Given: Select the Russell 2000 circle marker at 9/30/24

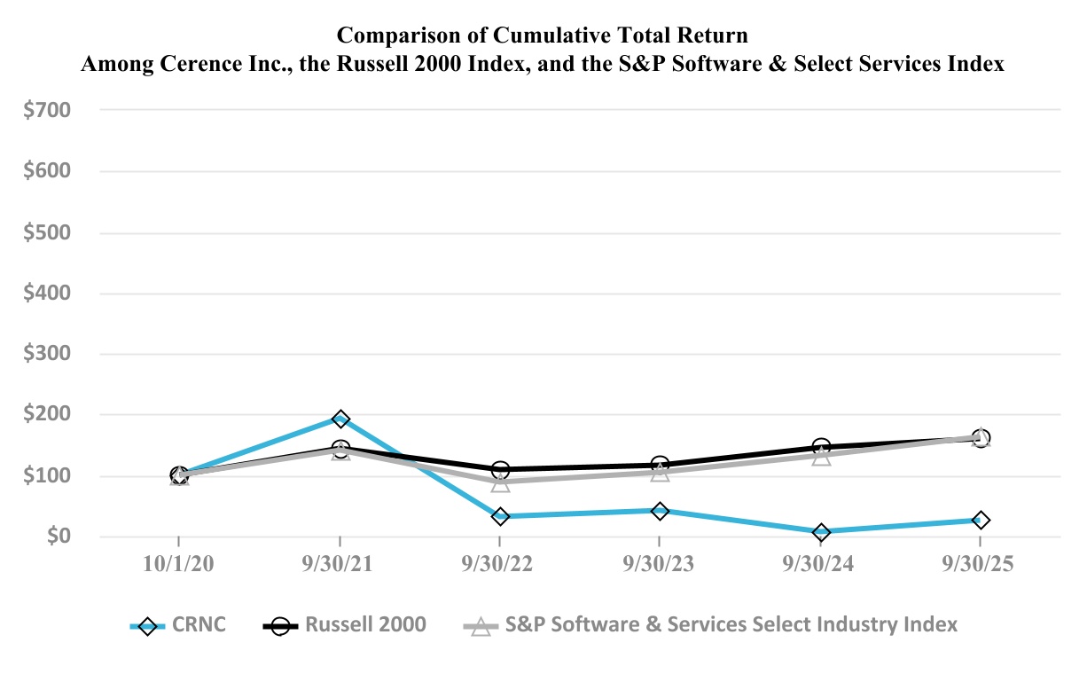Looking at the screenshot, I should click(x=821, y=447).
